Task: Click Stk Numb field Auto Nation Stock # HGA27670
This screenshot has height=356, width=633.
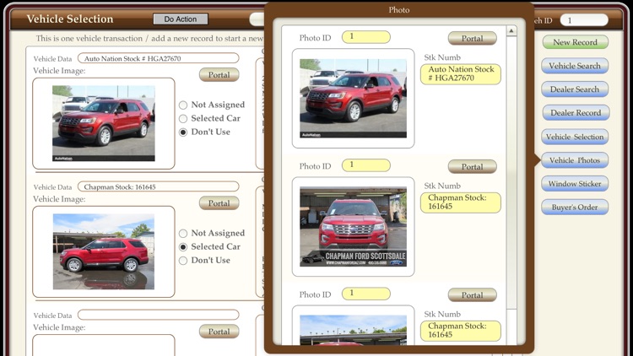Action: pos(461,74)
